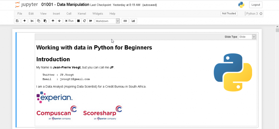Move the selected cell up
Screen dimensions: 279x129
53,21
